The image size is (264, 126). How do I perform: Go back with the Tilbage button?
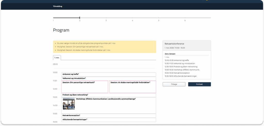pyautogui.click(x=174, y=84)
